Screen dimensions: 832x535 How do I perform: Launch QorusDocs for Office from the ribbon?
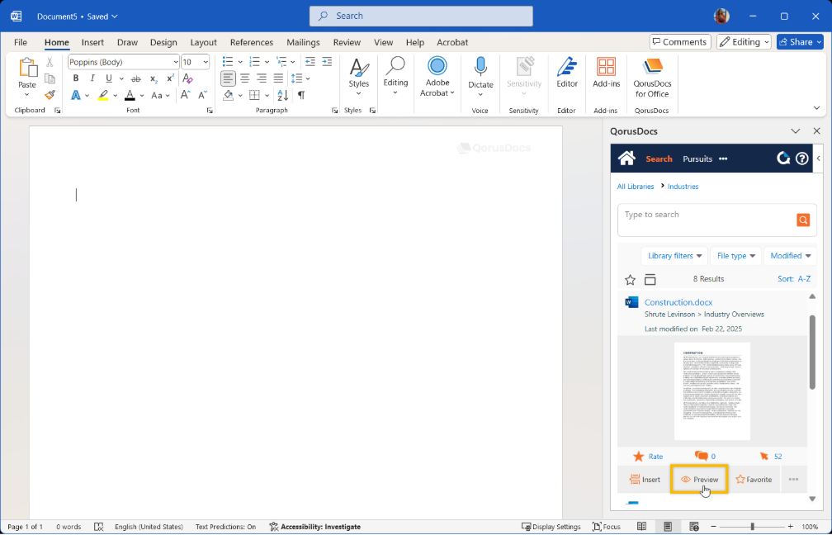pyautogui.click(x=652, y=75)
